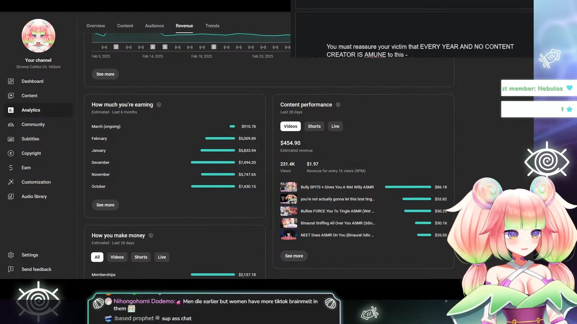Viewport: 577px width, 324px height.
Task: Open 'Bullies FORCE You To Tingle' video
Action: pyautogui.click(x=337, y=211)
